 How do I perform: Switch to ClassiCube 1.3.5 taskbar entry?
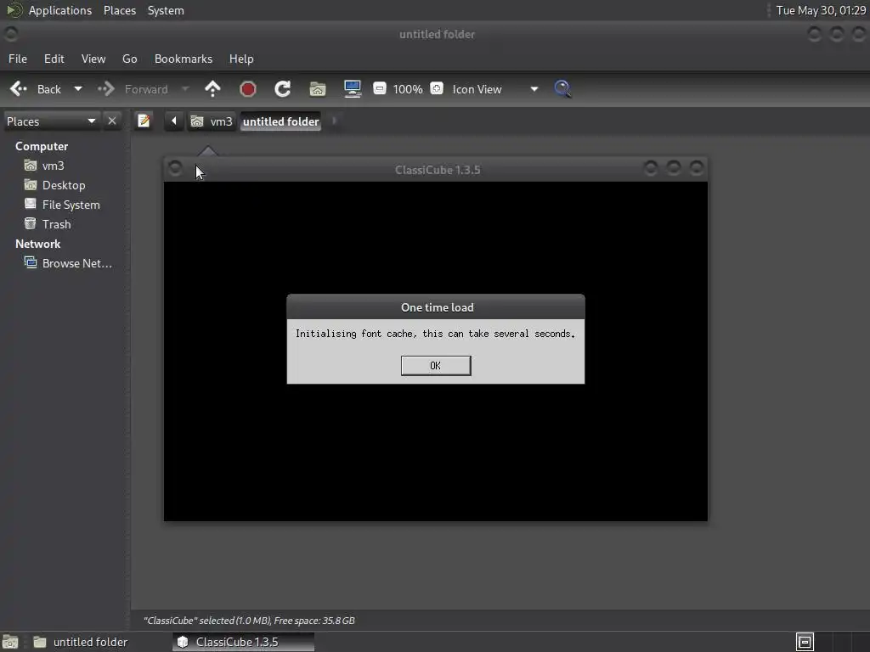pyautogui.click(x=243, y=642)
